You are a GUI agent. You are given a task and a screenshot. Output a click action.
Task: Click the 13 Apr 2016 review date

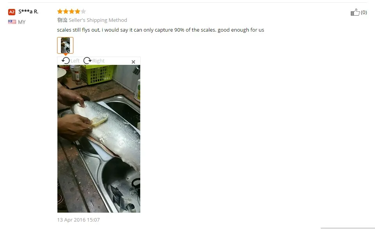(79, 220)
